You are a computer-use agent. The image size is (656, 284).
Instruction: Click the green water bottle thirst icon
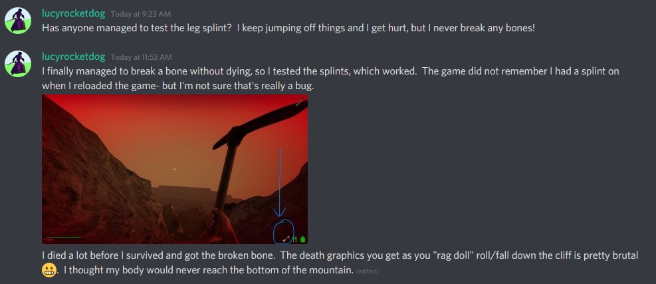coord(303,239)
